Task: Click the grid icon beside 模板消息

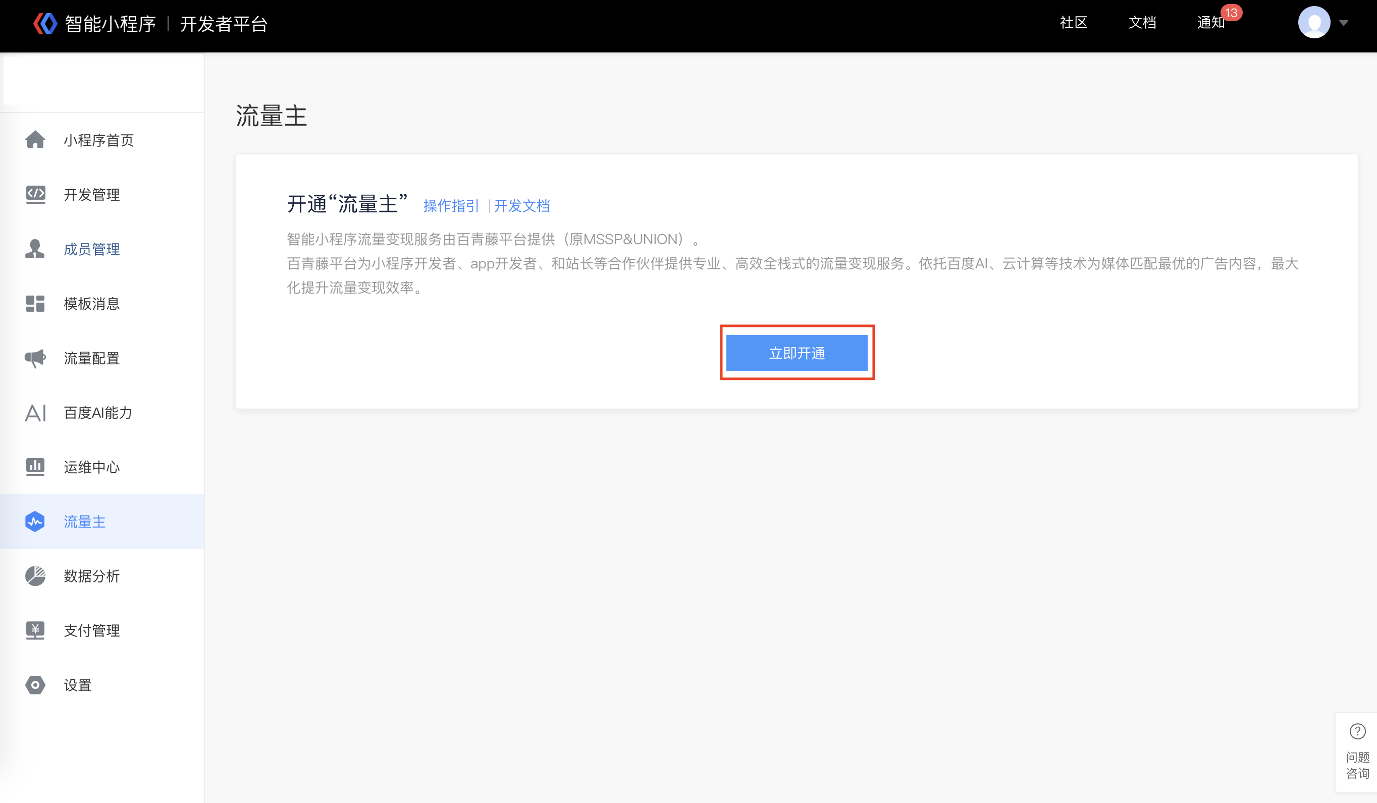Action: pos(35,304)
